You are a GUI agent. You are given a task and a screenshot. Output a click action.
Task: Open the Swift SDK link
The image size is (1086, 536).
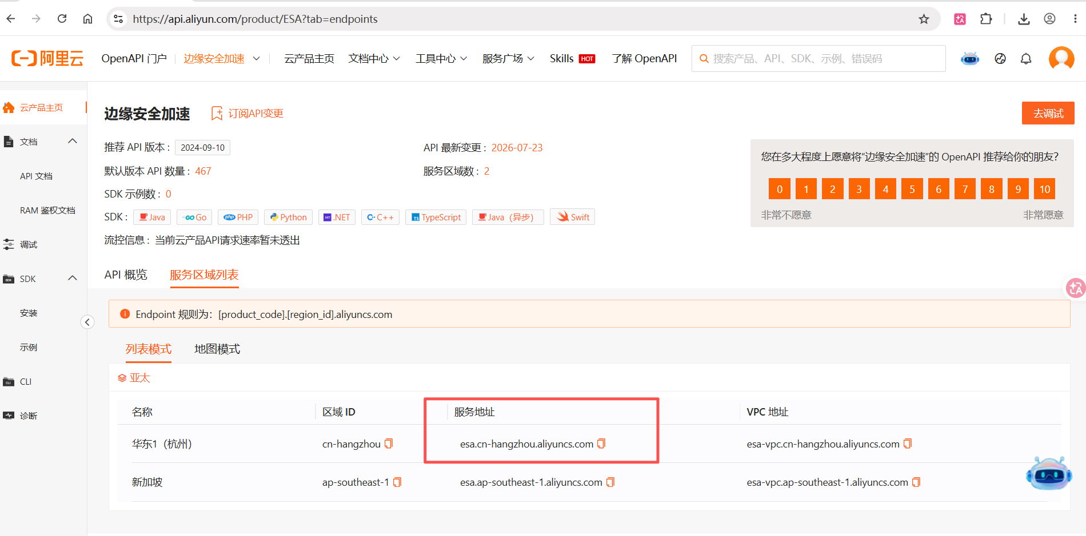coord(573,217)
